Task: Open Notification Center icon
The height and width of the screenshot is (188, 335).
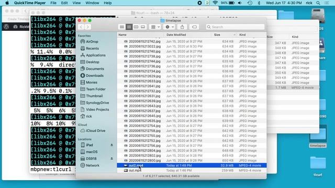Action: point(327,3)
